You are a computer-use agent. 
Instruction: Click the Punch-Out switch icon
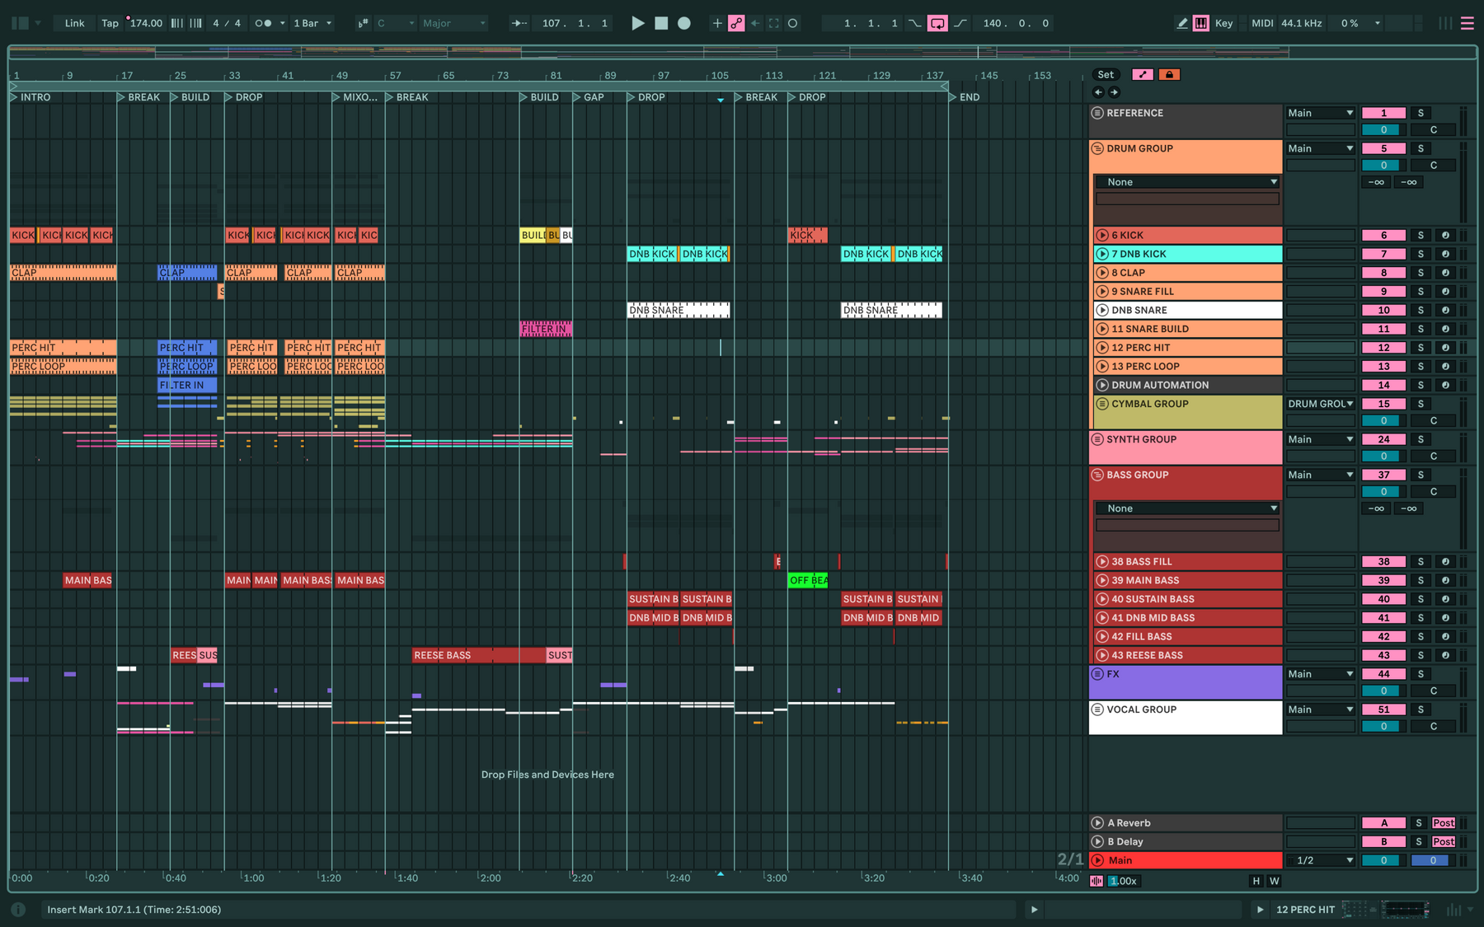point(960,23)
